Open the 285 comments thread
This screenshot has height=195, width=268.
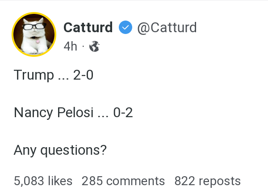click(123, 181)
